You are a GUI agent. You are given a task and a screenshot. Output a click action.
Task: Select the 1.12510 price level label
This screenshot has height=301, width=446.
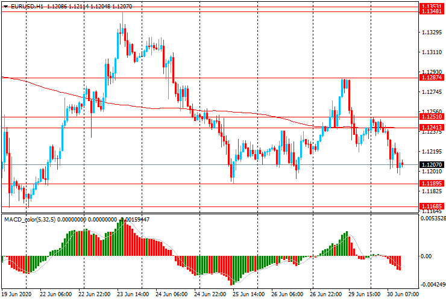432,117
